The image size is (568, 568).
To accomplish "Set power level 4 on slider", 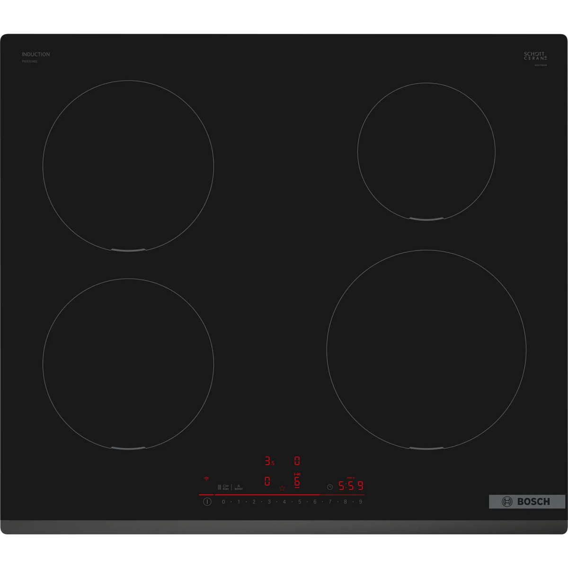I will [284, 502].
